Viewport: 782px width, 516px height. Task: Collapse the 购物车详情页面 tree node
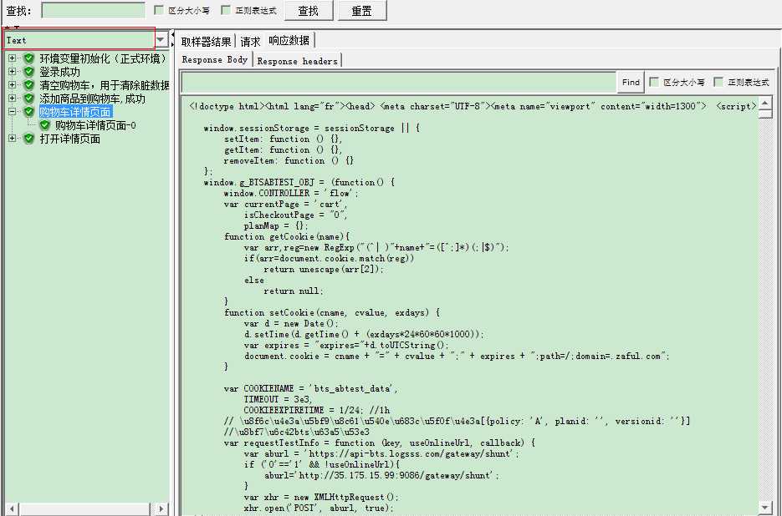[12, 112]
